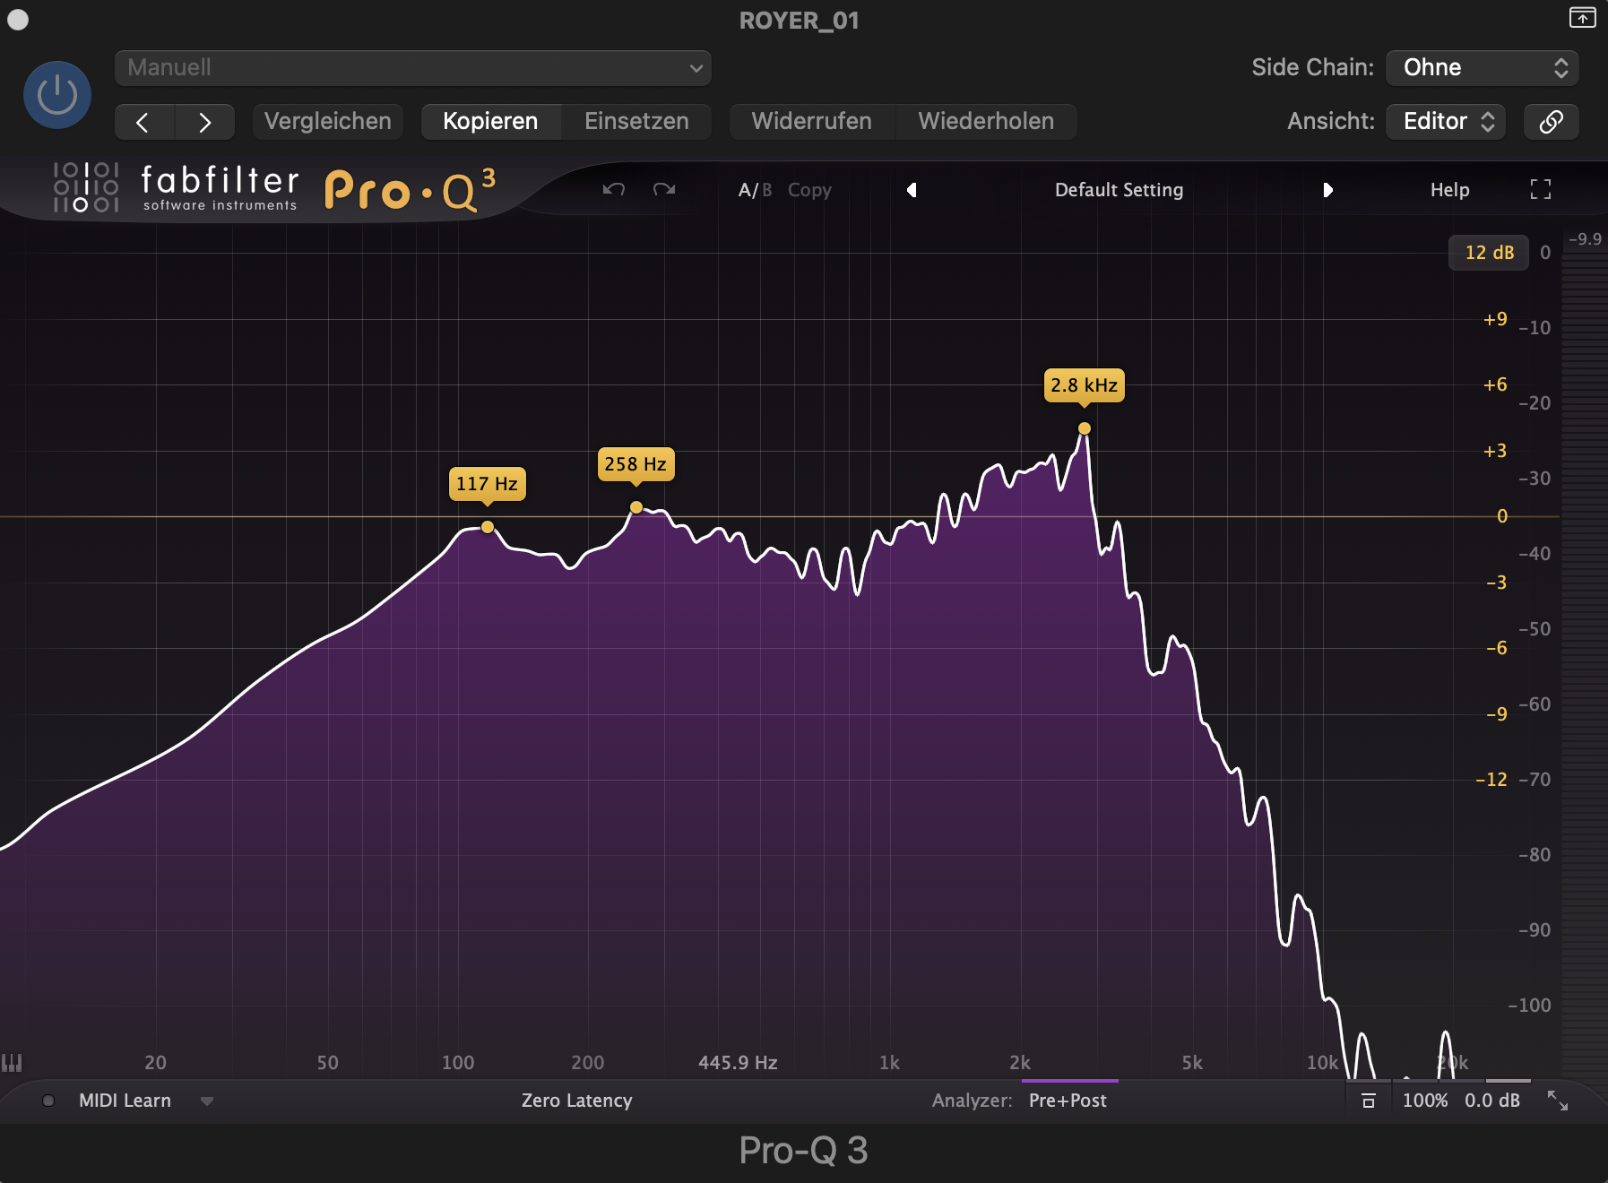
Task: Click the A/B Copy button
Action: pos(809,190)
